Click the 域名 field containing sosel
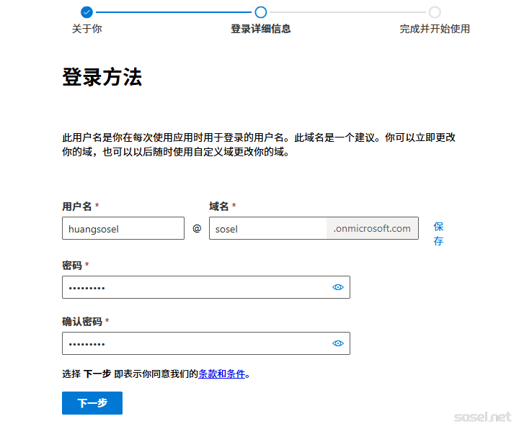 click(x=267, y=229)
